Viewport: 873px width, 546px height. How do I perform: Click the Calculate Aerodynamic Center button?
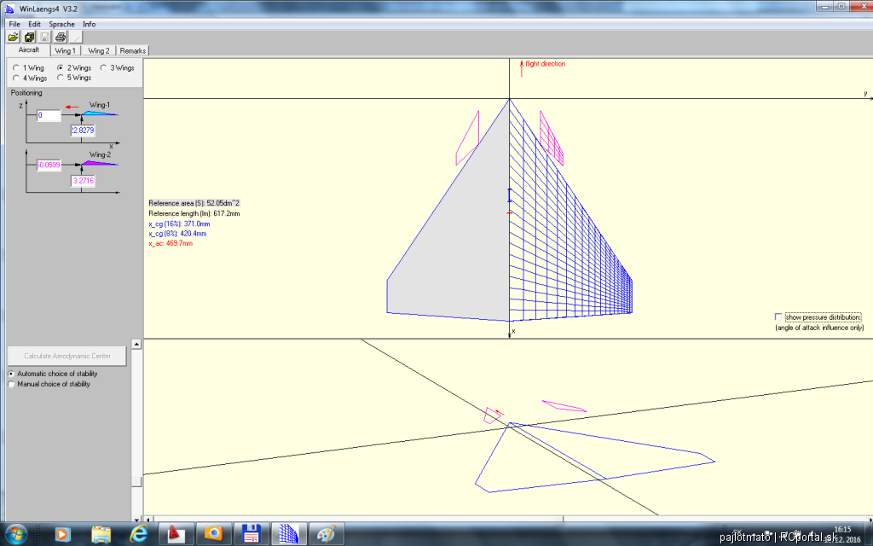coord(66,356)
